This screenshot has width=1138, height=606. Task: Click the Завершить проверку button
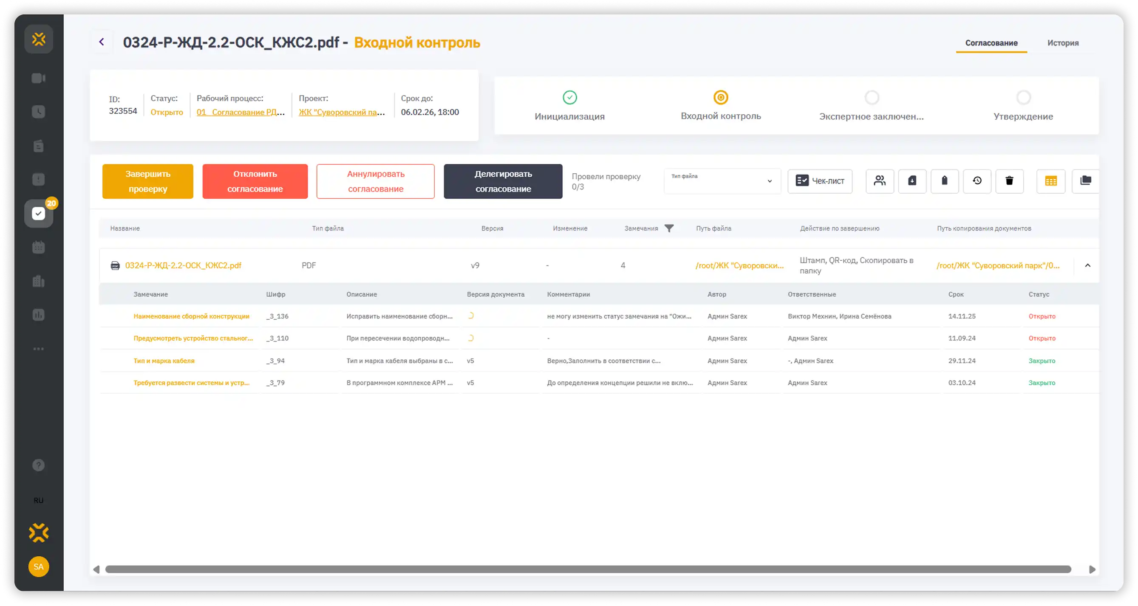147,181
